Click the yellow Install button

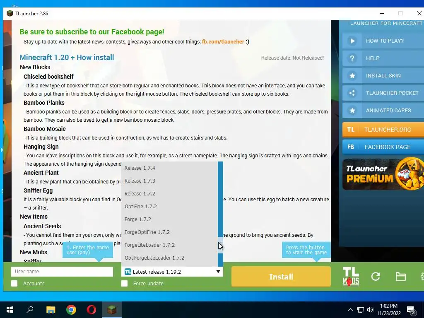(x=281, y=277)
